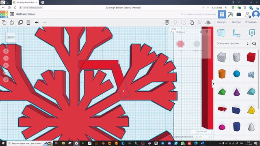The height and width of the screenshot is (146, 260).
Task: Click the Copy icon in the toolbar
Action: tap(4, 22)
